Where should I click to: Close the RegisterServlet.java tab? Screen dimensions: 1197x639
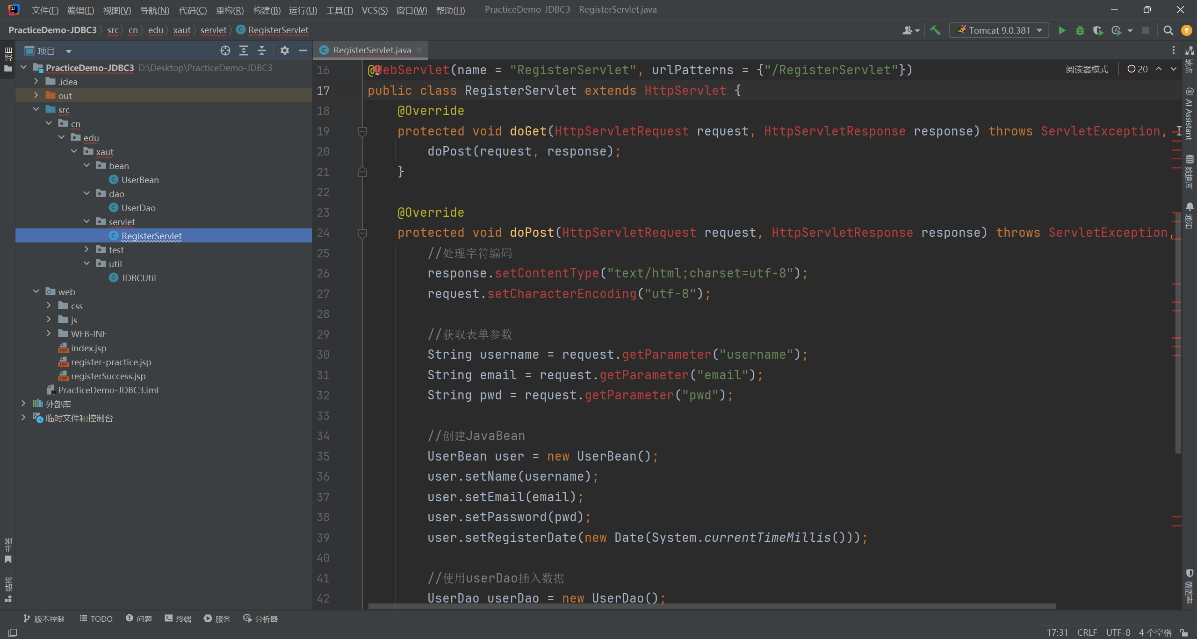coord(419,50)
